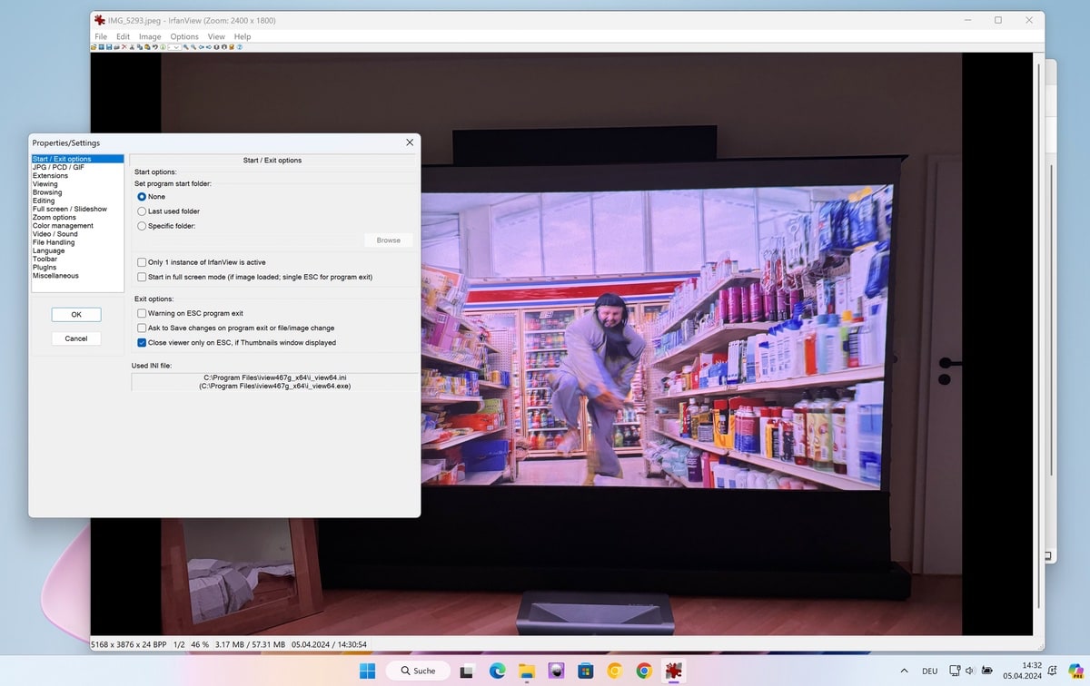Select Plugins in the settings list
1090x686 pixels.
pos(77,268)
